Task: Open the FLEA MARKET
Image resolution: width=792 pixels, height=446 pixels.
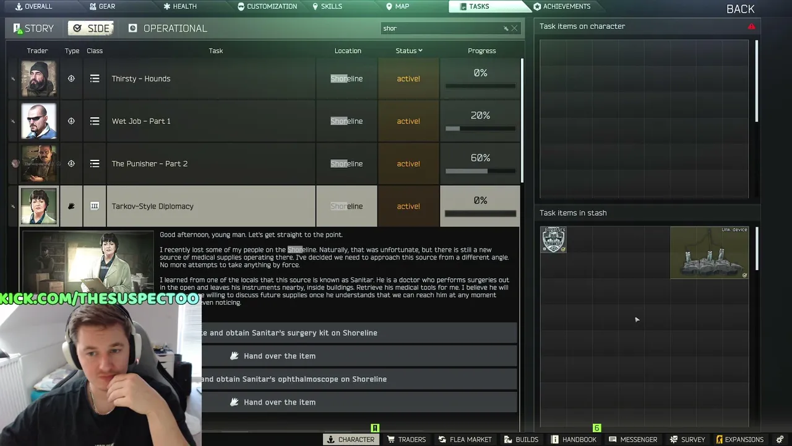Action: pyautogui.click(x=465, y=439)
